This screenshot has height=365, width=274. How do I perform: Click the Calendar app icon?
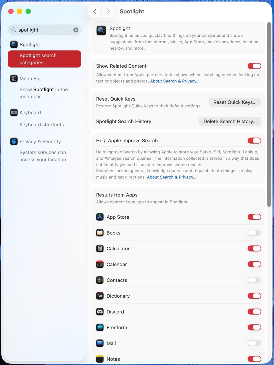click(100, 264)
